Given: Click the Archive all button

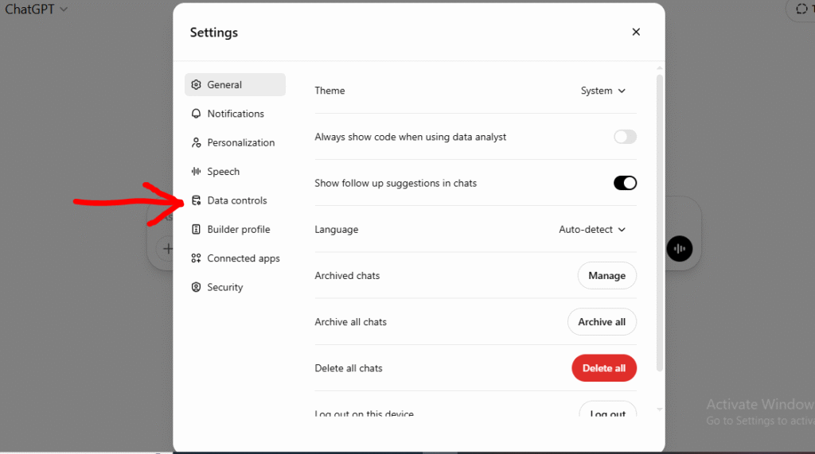Looking at the screenshot, I should 602,322.
